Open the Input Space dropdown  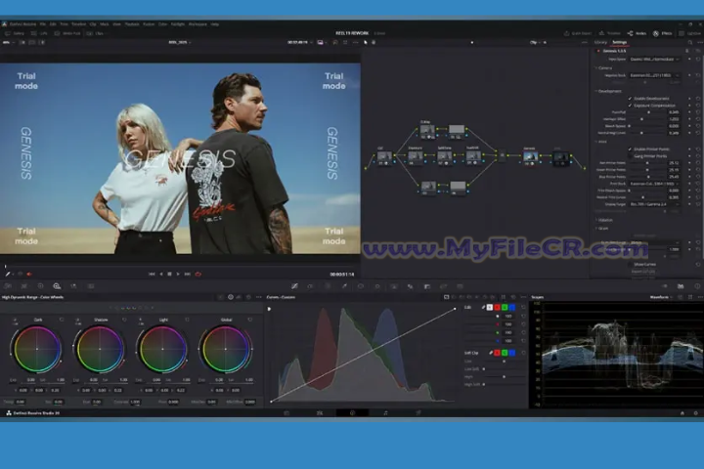pos(654,59)
